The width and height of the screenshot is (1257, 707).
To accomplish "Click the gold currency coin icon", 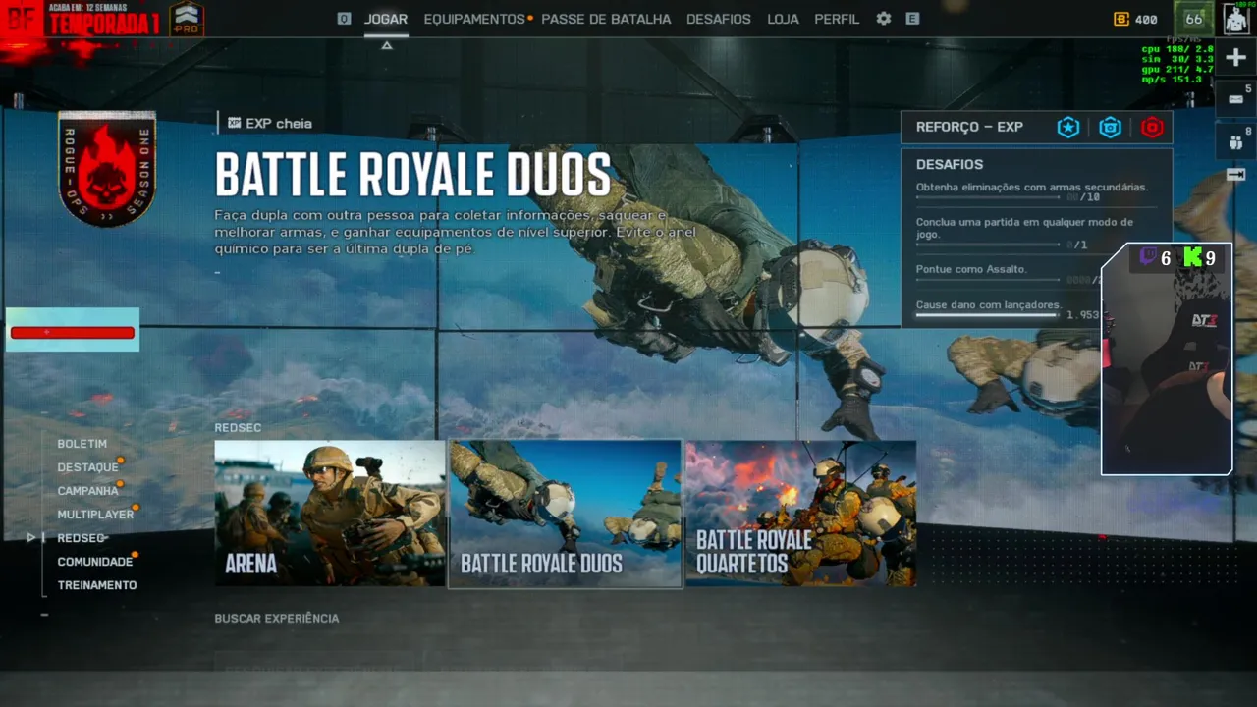I will point(1121,19).
